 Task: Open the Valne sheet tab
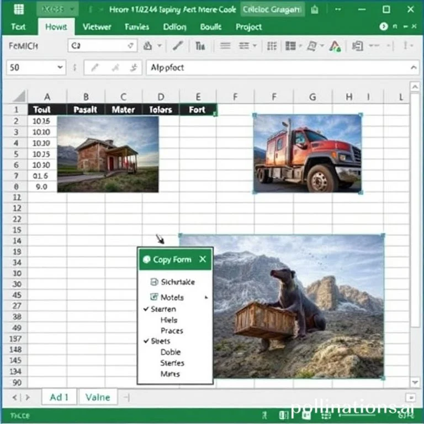(x=97, y=397)
